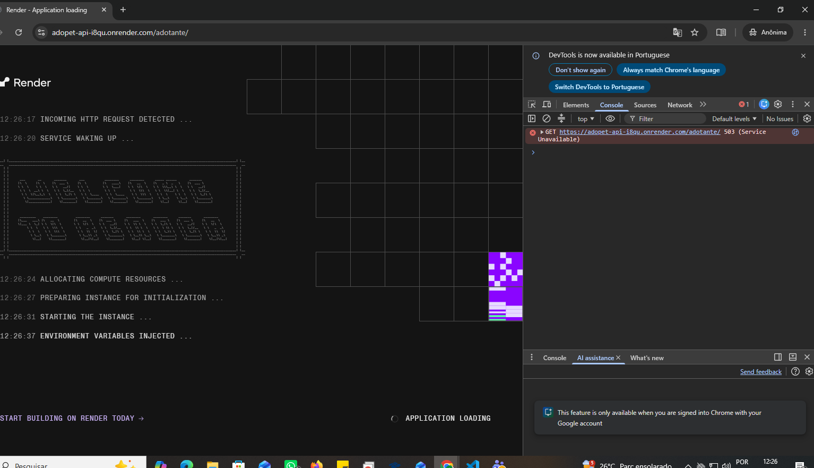This screenshot has height=468, width=814.
Task: Click the console Filter input field
Action: pyautogui.click(x=665, y=119)
